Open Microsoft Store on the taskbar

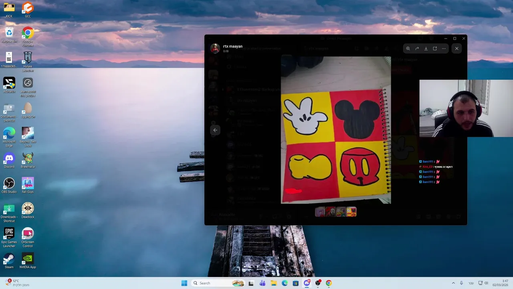(x=295, y=283)
